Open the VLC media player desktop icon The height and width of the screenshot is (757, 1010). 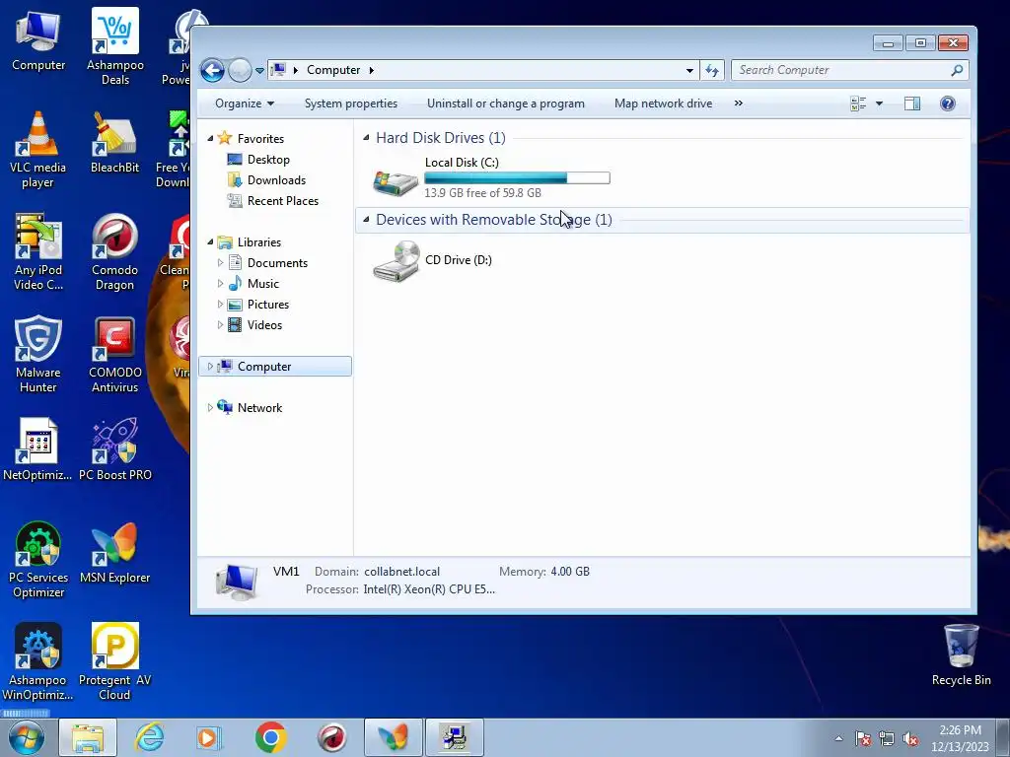[37, 150]
